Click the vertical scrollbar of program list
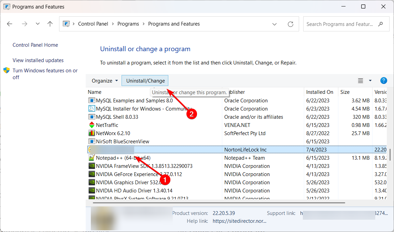The height and width of the screenshot is (232, 394). 390,155
